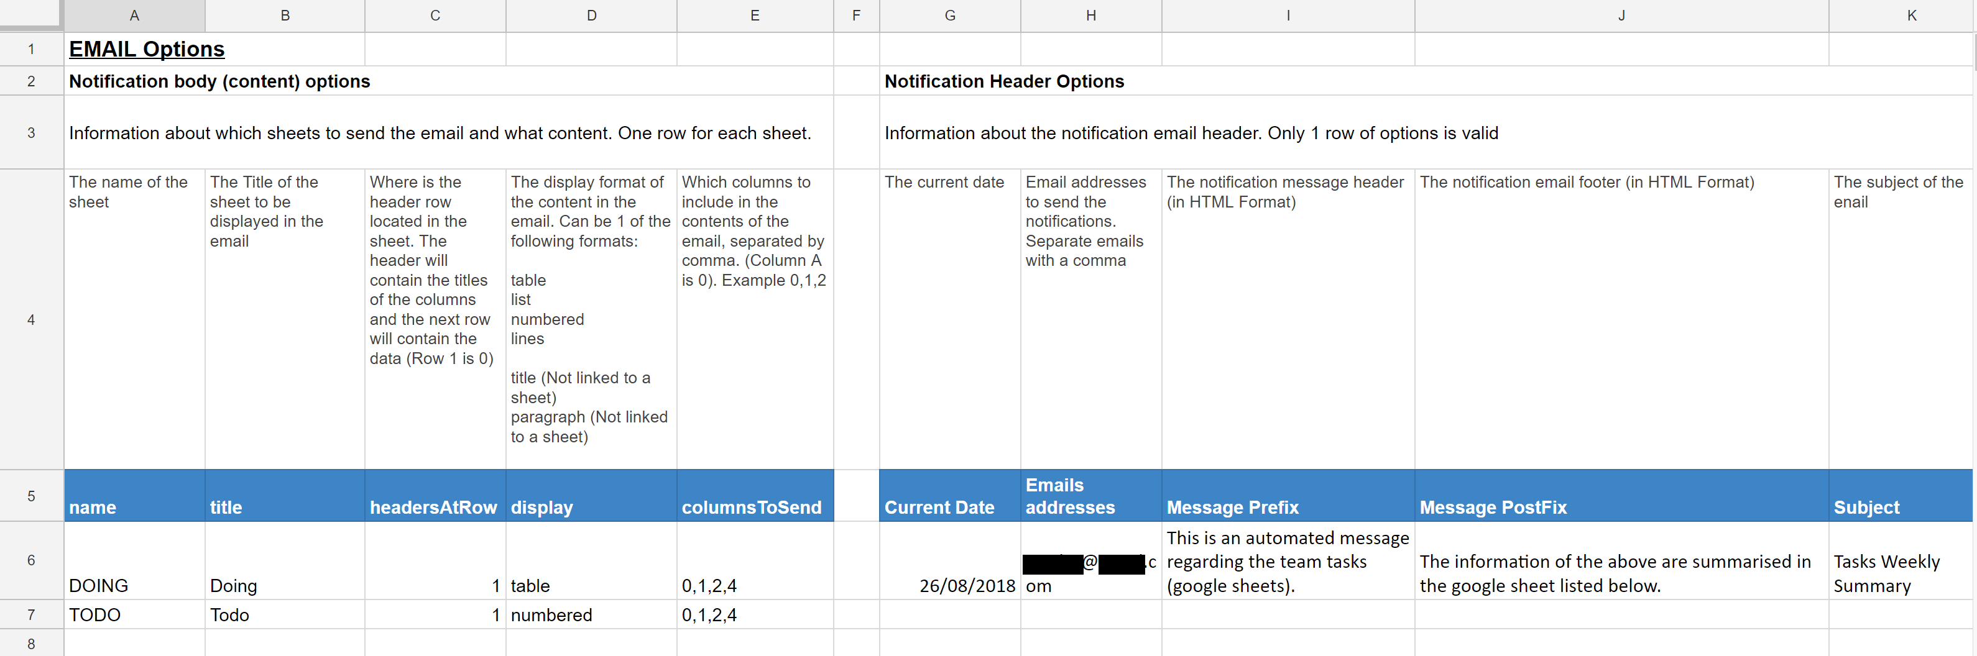Click the 'Doing' title cell
The height and width of the screenshot is (656, 1977).
click(x=285, y=561)
